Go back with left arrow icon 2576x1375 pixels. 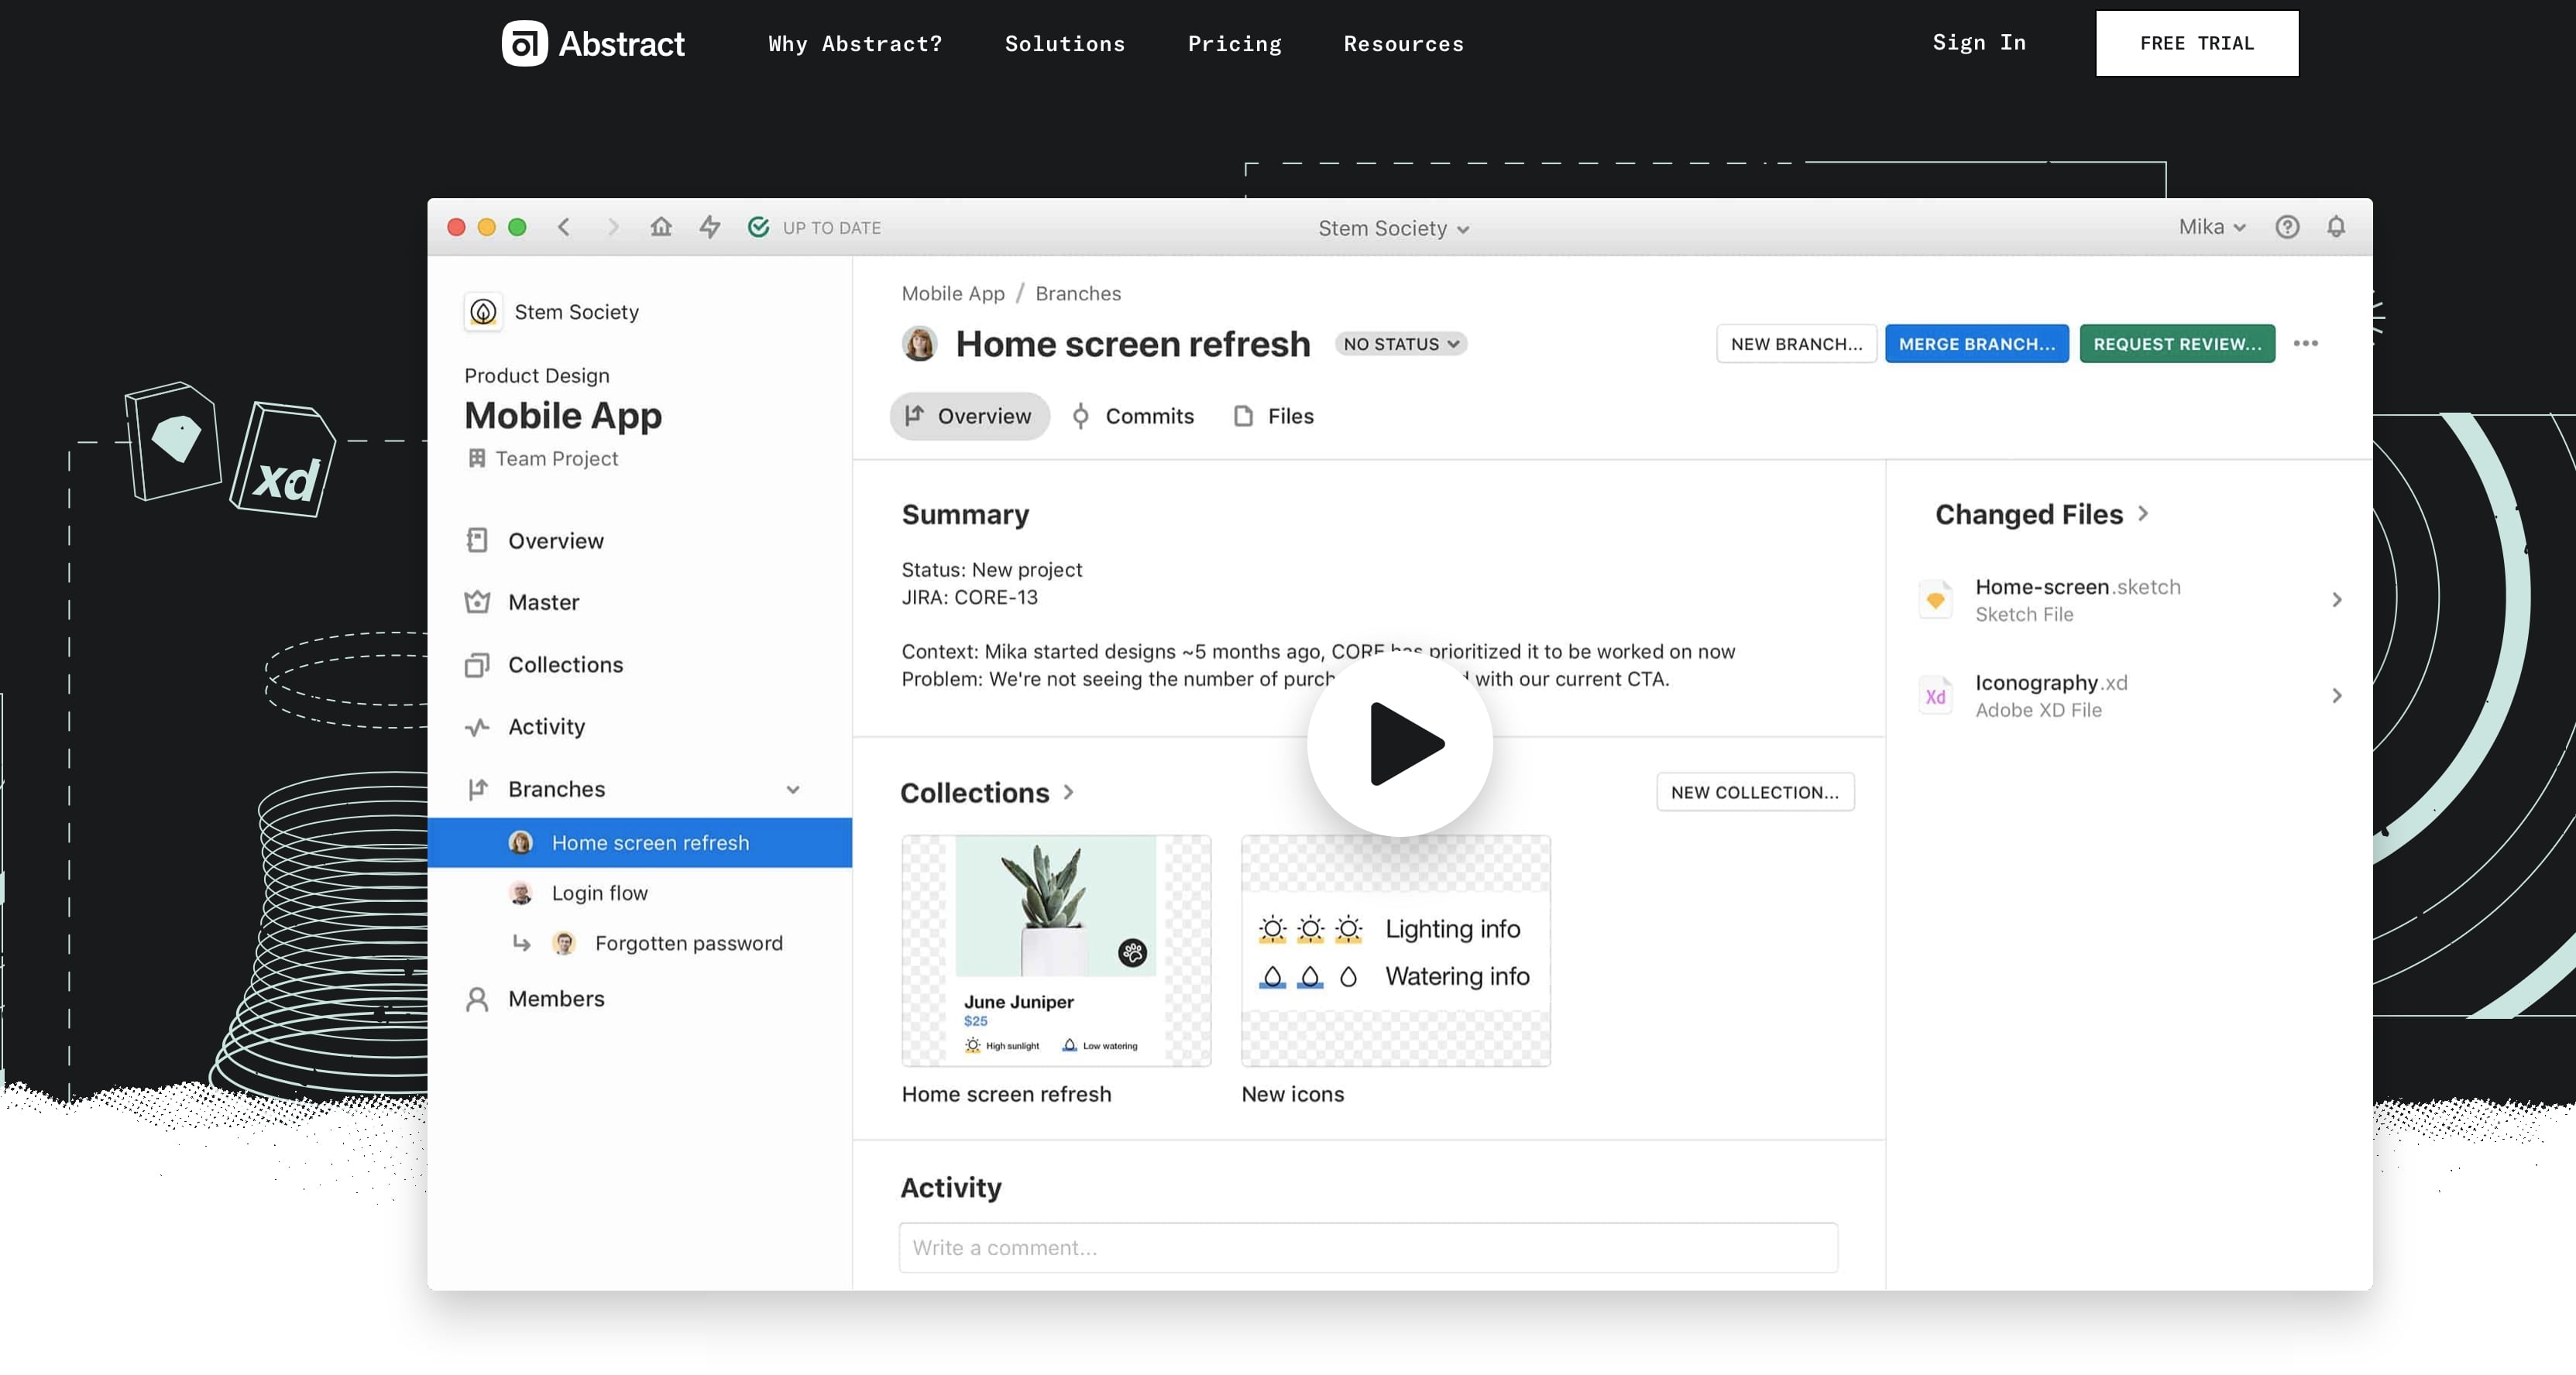[564, 227]
